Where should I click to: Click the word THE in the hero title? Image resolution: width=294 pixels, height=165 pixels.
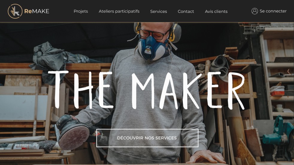pyautogui.click(x=81, y=90)
